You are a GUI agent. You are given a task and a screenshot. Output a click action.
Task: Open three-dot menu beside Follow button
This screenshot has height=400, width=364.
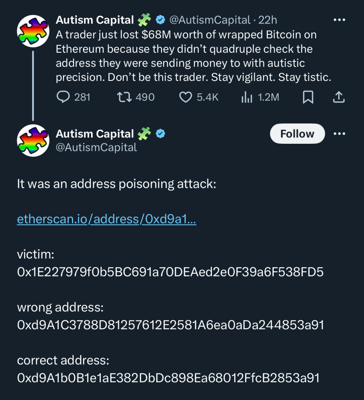339,134
